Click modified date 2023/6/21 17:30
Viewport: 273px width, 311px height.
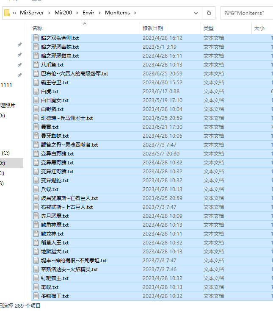point(163,127)
